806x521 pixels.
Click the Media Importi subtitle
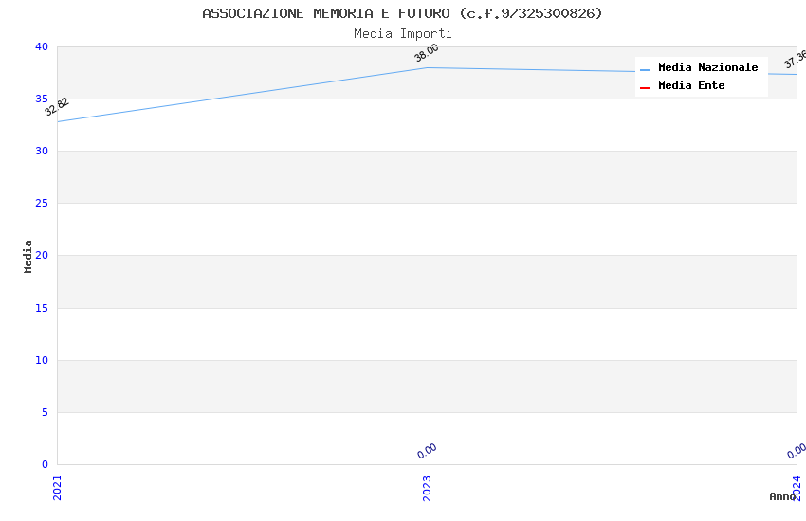(x=402, y=34)
